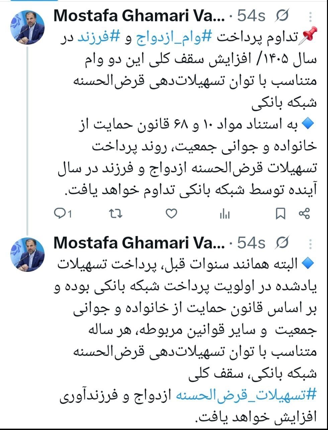
Task: Open Mostafa Ghamari Va... profile from first tweet
Action: click(139, 16)
